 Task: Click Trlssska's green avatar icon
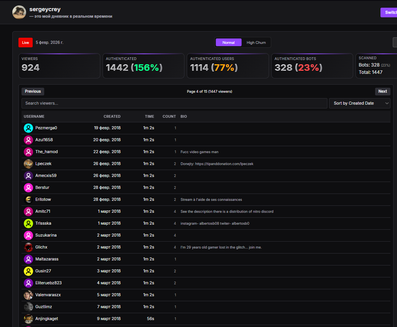pos(28,224)
